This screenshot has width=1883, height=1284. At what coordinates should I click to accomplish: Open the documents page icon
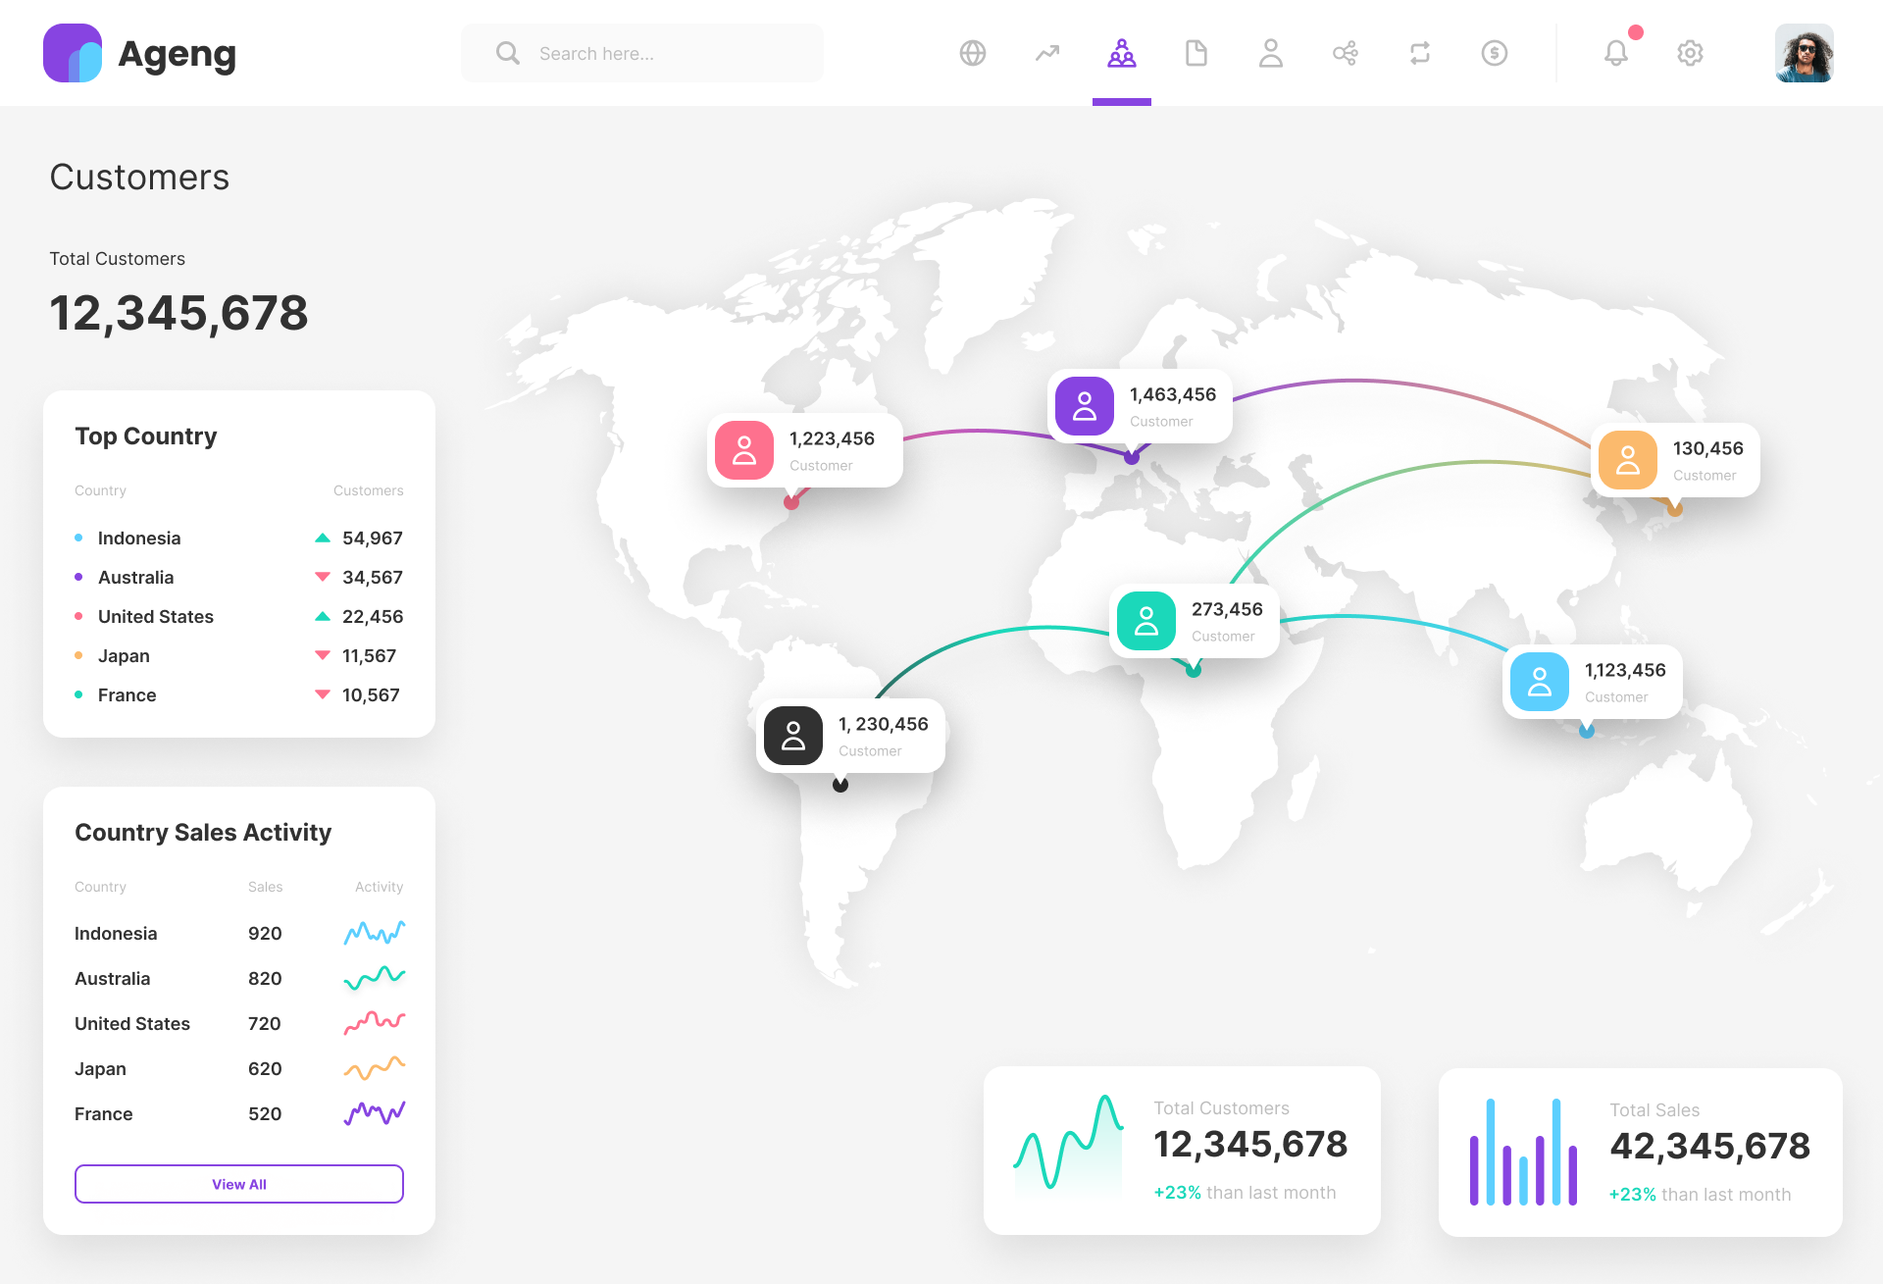(x=1196, y=53)
